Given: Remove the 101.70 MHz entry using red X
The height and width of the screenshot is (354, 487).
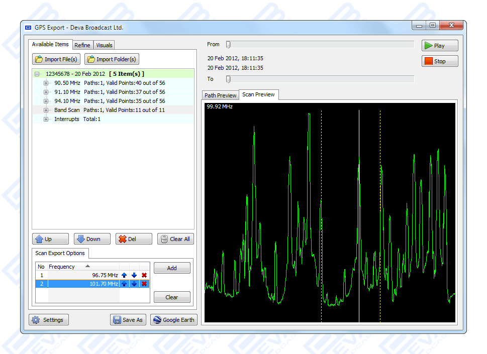Looking at the screenshot, I should (144, 284).
